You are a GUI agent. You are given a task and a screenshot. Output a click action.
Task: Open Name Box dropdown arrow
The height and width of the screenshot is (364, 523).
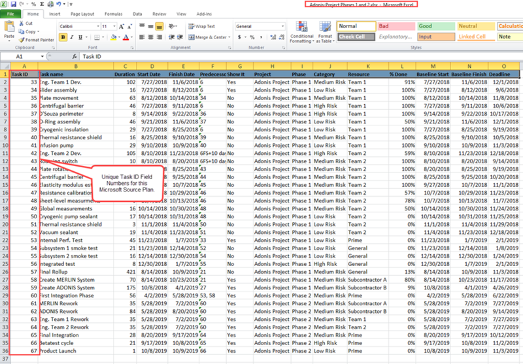[42, 57]
